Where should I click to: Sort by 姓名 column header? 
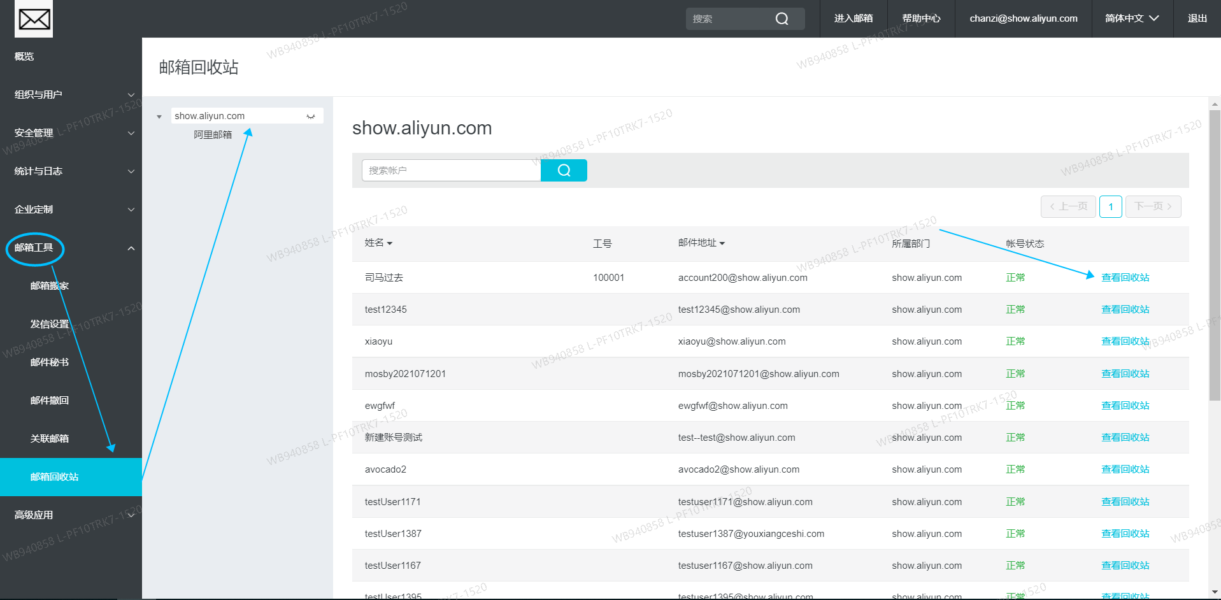[x=378, y=243]
